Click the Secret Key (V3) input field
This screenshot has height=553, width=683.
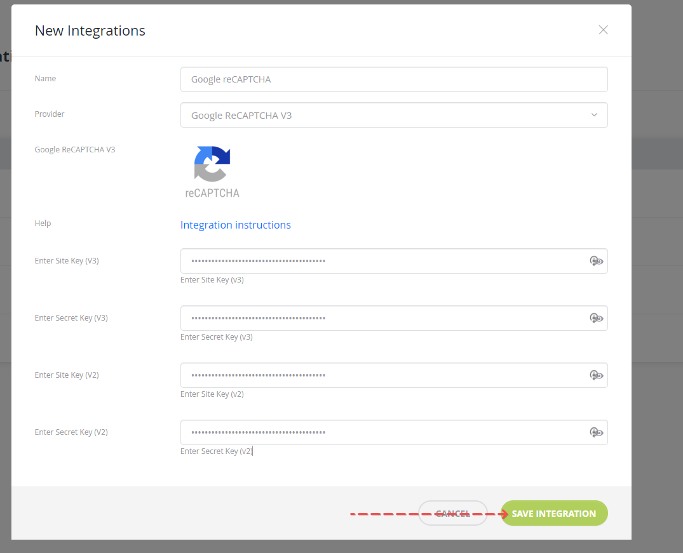tap(394, 318)
